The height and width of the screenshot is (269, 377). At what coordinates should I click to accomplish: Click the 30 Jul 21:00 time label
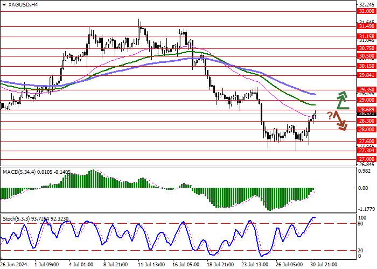coord(324,265)
